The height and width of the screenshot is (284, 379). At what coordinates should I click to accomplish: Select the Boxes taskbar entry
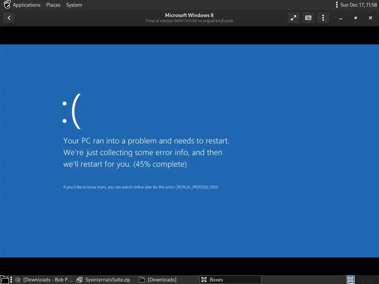230,280
